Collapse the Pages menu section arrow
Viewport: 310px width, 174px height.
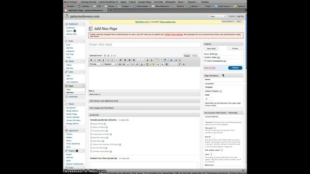tap(84, 86)
